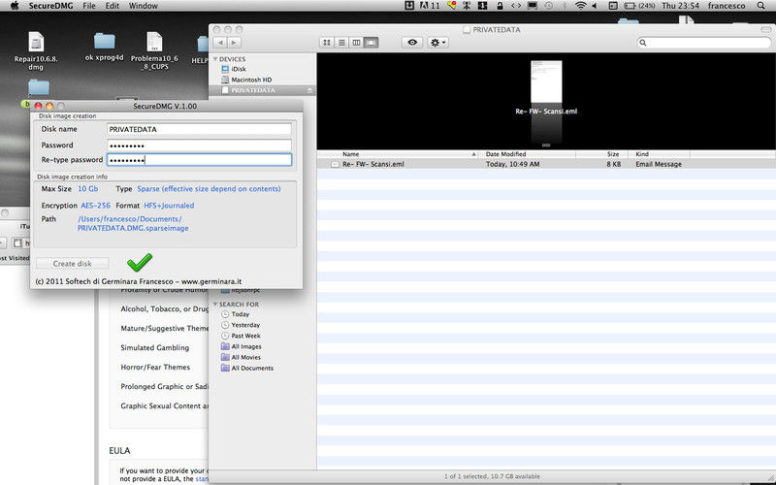Open the SecureDMG application menu

coord(51,6)
